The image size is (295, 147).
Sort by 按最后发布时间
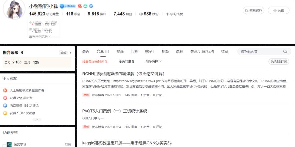95,62
